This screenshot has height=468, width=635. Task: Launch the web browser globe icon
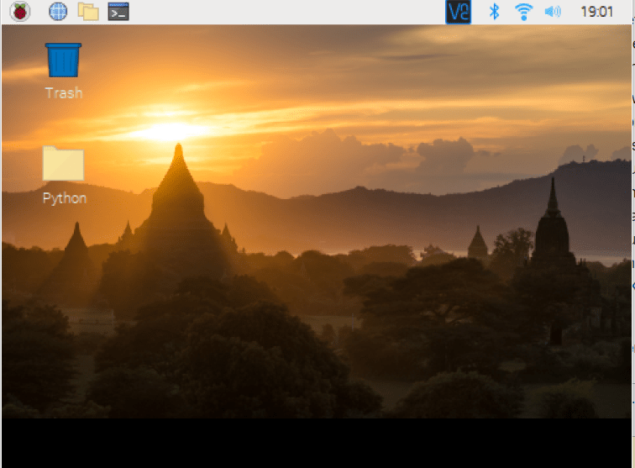click(x=57, y=12)
